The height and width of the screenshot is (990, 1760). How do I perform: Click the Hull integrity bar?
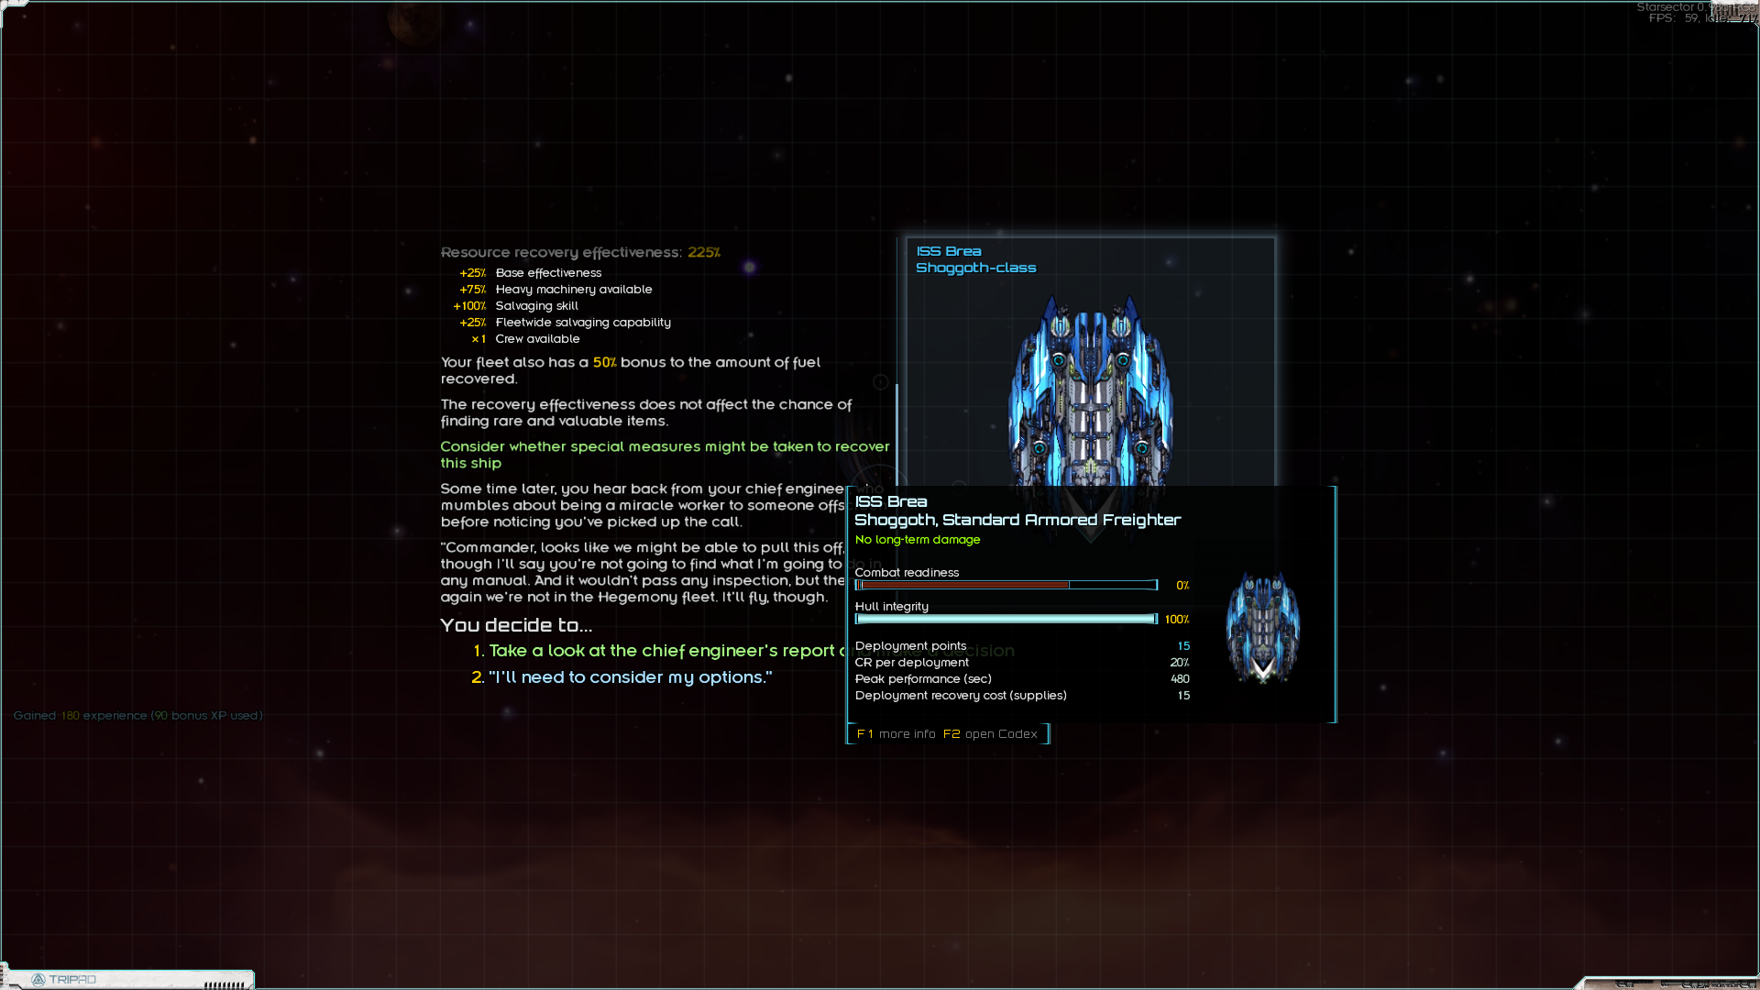click(1006, 620)
